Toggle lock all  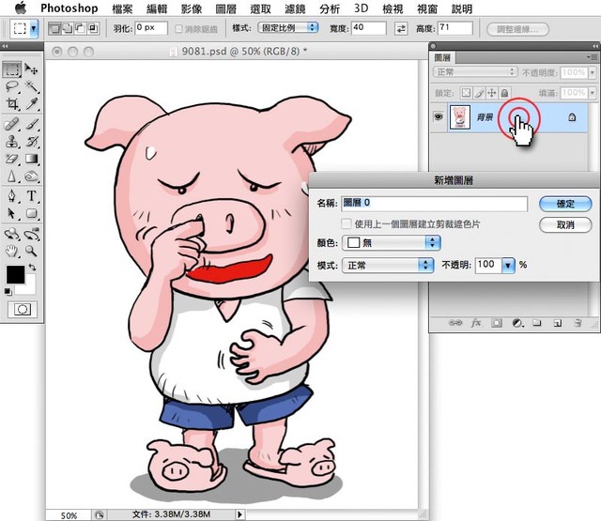504,93
